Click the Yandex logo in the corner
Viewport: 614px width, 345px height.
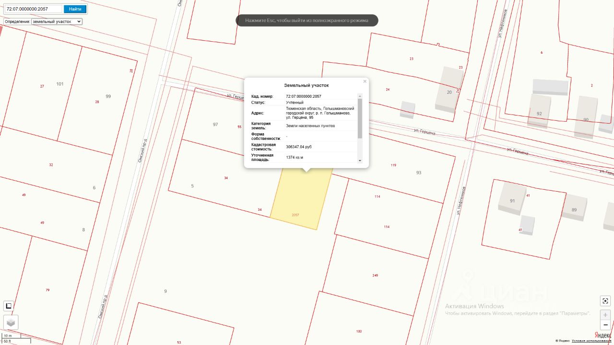pos(602,334)
